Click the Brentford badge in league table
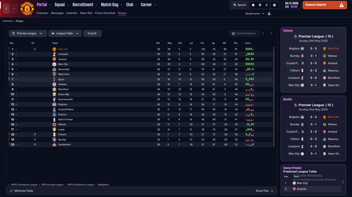The width and height of the screenshot is (352, 197). coord(54,89)
